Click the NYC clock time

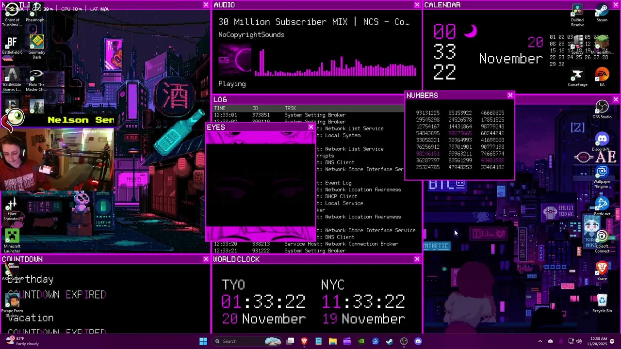pos(363,301)
